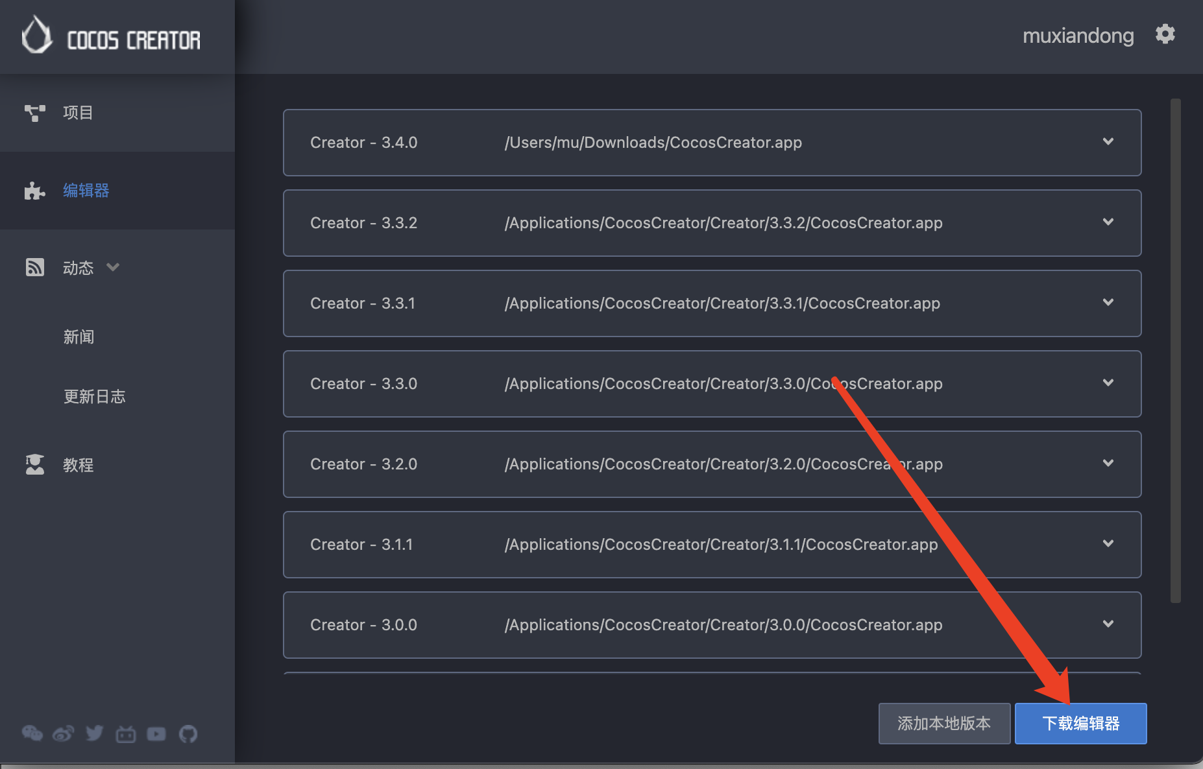This screenshot has width=1203, height=769.
Task: Click the Cocos Creator logo
Action: point(111,36)
